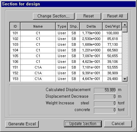Image resolution: width=137 pixels, height=132 pixels.
Task: Click Type cell User in row 103
Action: tap(62, 44)
